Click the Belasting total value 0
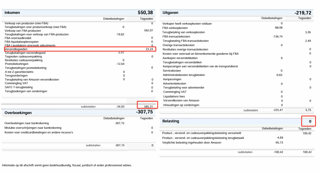The height and width of the screenshot is (173, 320). pyautogui.click(x=310, y=122)
